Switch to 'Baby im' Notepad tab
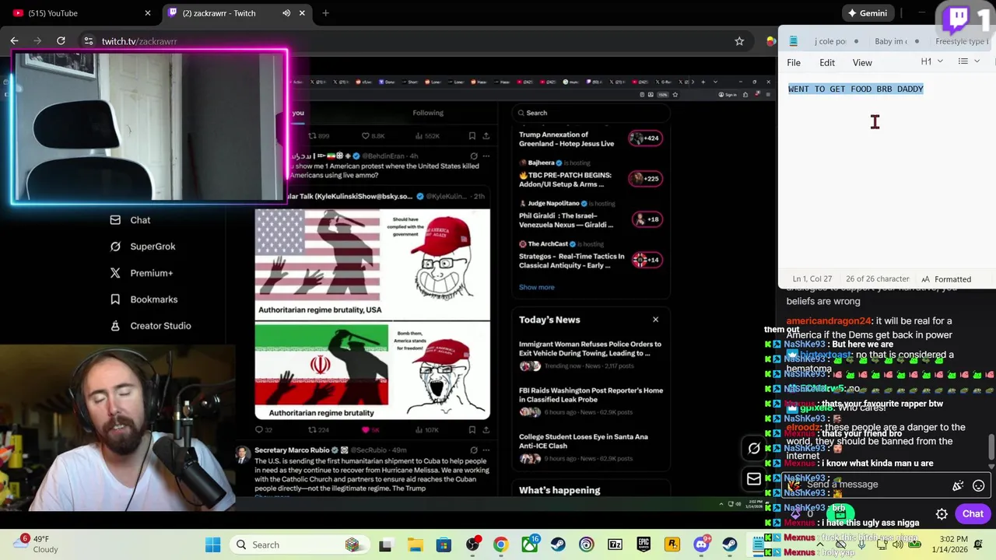 (891, 41)
